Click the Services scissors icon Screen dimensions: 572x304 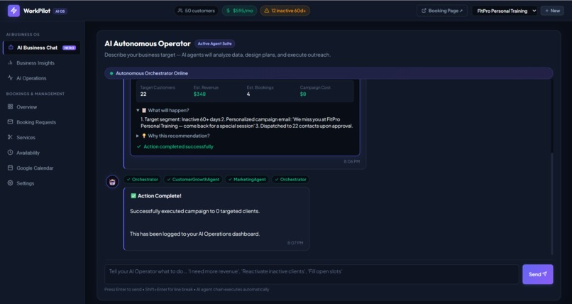point(10,137)
